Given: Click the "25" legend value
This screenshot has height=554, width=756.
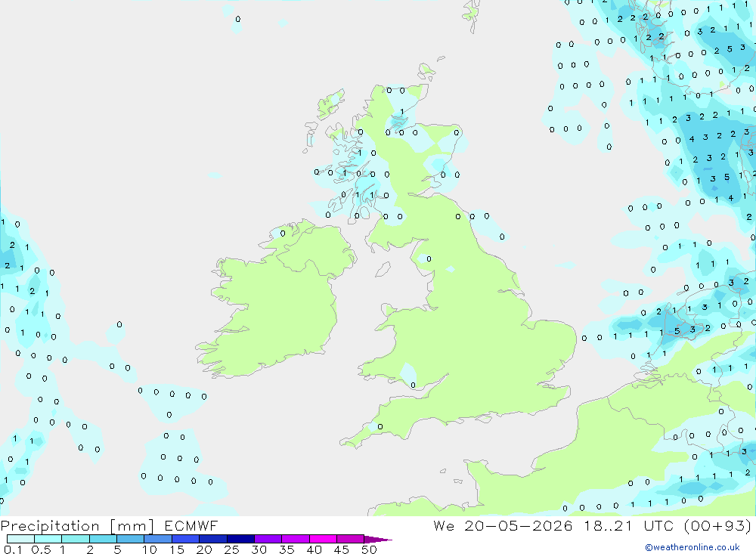Looking at the screenshot, I should click(x=232, y=549).
